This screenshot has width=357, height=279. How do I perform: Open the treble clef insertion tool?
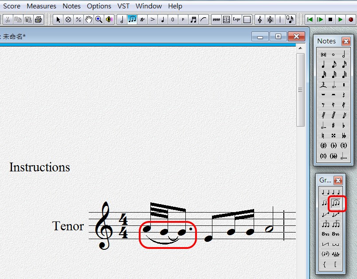click(x=260, y=19)
